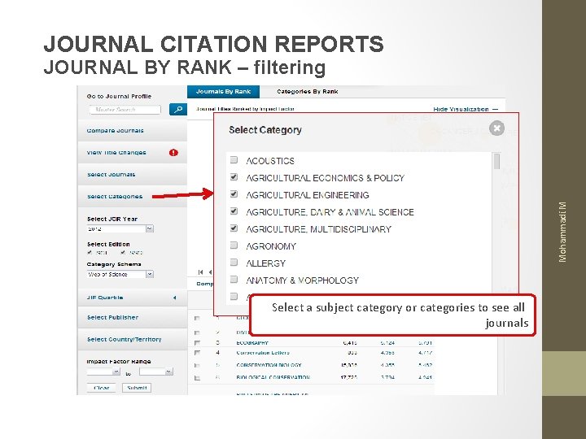The image size is (586, 439).
Task: Tick the checkbox for Conservation Letters row
Action: click(x=197, y=353)
